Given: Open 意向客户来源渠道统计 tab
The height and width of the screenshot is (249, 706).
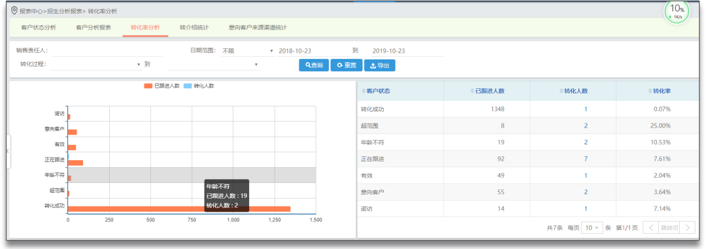Looking at the screenshot, I should tap(258, 27).
